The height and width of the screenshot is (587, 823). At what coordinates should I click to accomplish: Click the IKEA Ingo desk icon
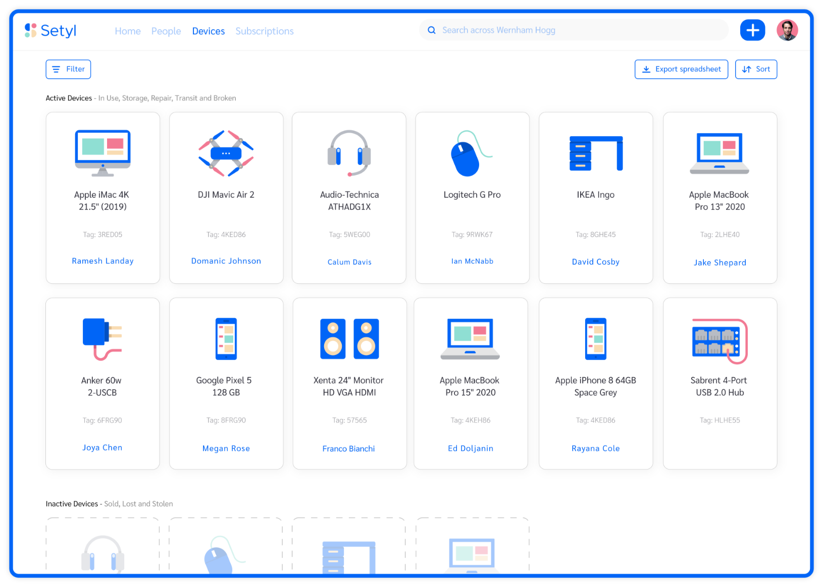pyautogui.click(x=596, y=153)
